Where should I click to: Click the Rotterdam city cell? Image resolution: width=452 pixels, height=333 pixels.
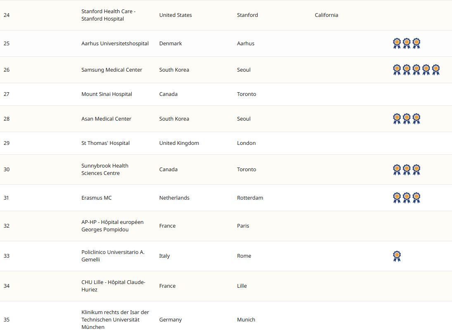coord(250,198)
